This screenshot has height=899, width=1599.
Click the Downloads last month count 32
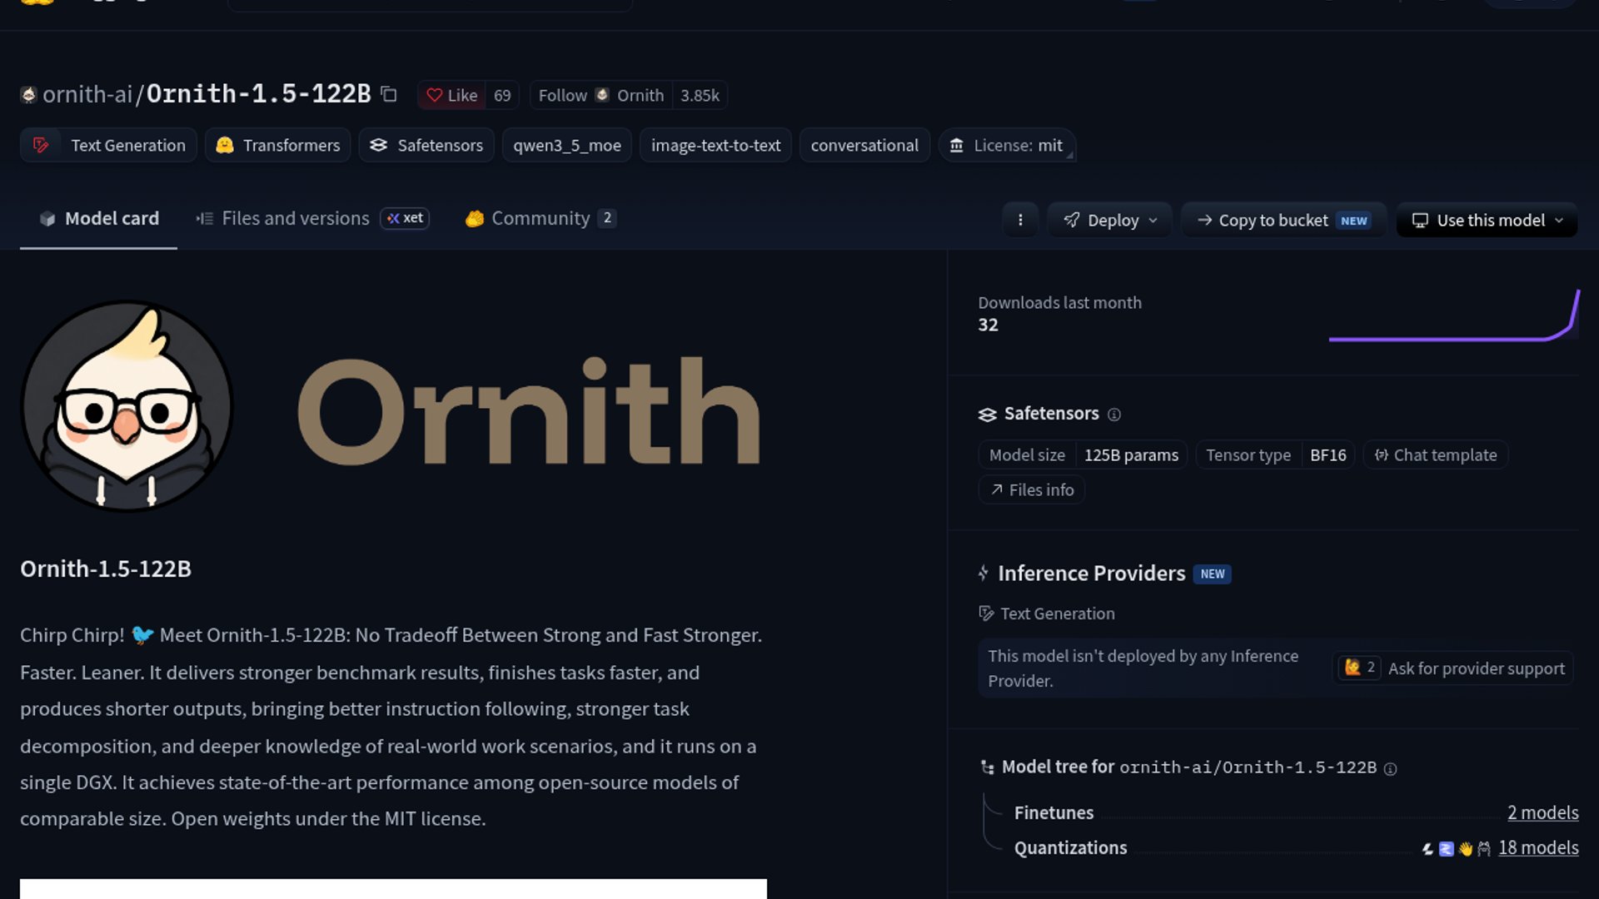coord(988,325)
